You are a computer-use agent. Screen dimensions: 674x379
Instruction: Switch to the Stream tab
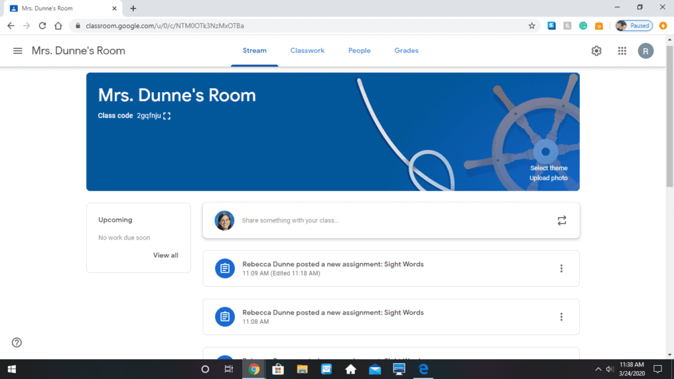pyautogui.click(x=255, y=51)
